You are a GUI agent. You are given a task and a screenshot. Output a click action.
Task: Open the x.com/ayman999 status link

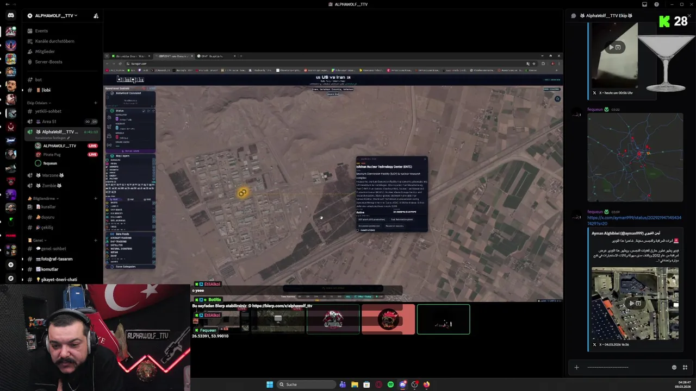tap(634, 220)
